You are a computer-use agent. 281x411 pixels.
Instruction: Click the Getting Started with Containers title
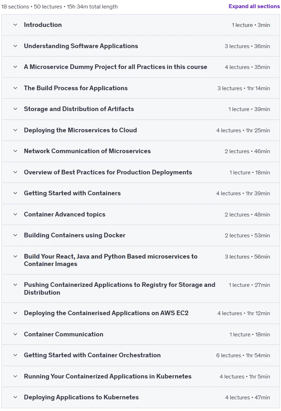[x=72, y=193]
